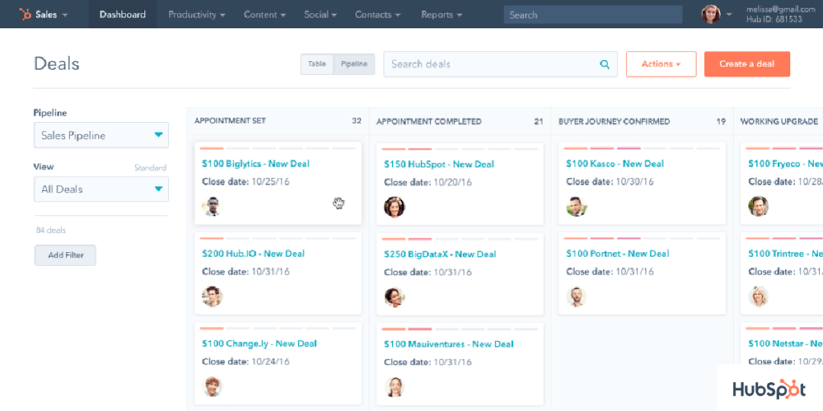Click the '84 deals' count text
823x411 pixels.
(x=51, y=230)
